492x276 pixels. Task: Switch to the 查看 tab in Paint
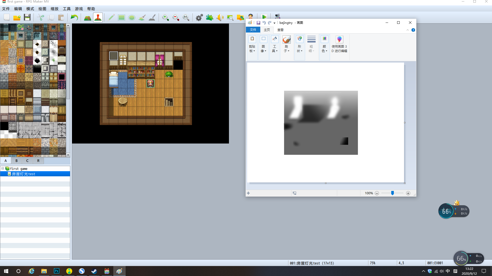click(280, 30)
